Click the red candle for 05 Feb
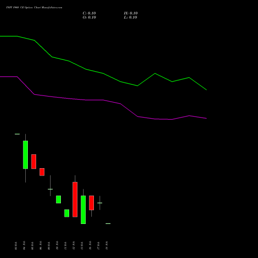The image size is (258, 258). 34,162
